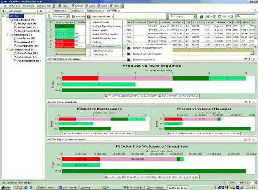
Task: Click the Search toolbar button
Action: point(64,6)
